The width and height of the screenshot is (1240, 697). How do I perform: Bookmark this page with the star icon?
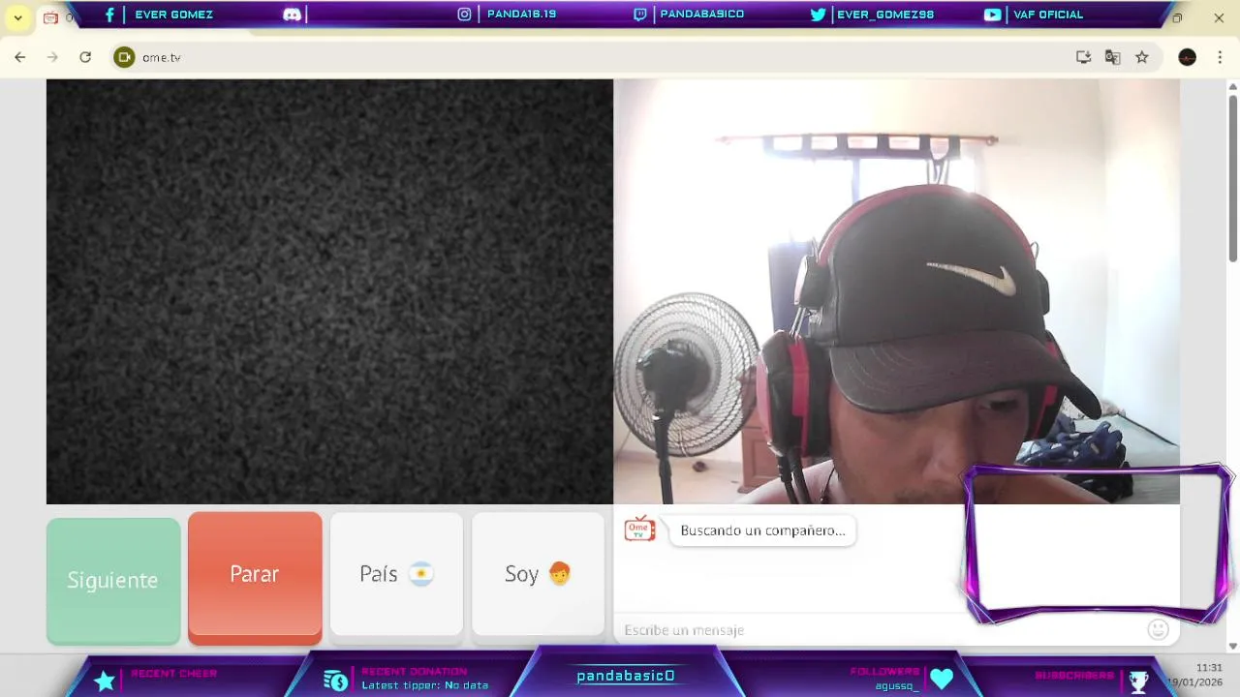pyautogui.click(x=1142, y=57)
